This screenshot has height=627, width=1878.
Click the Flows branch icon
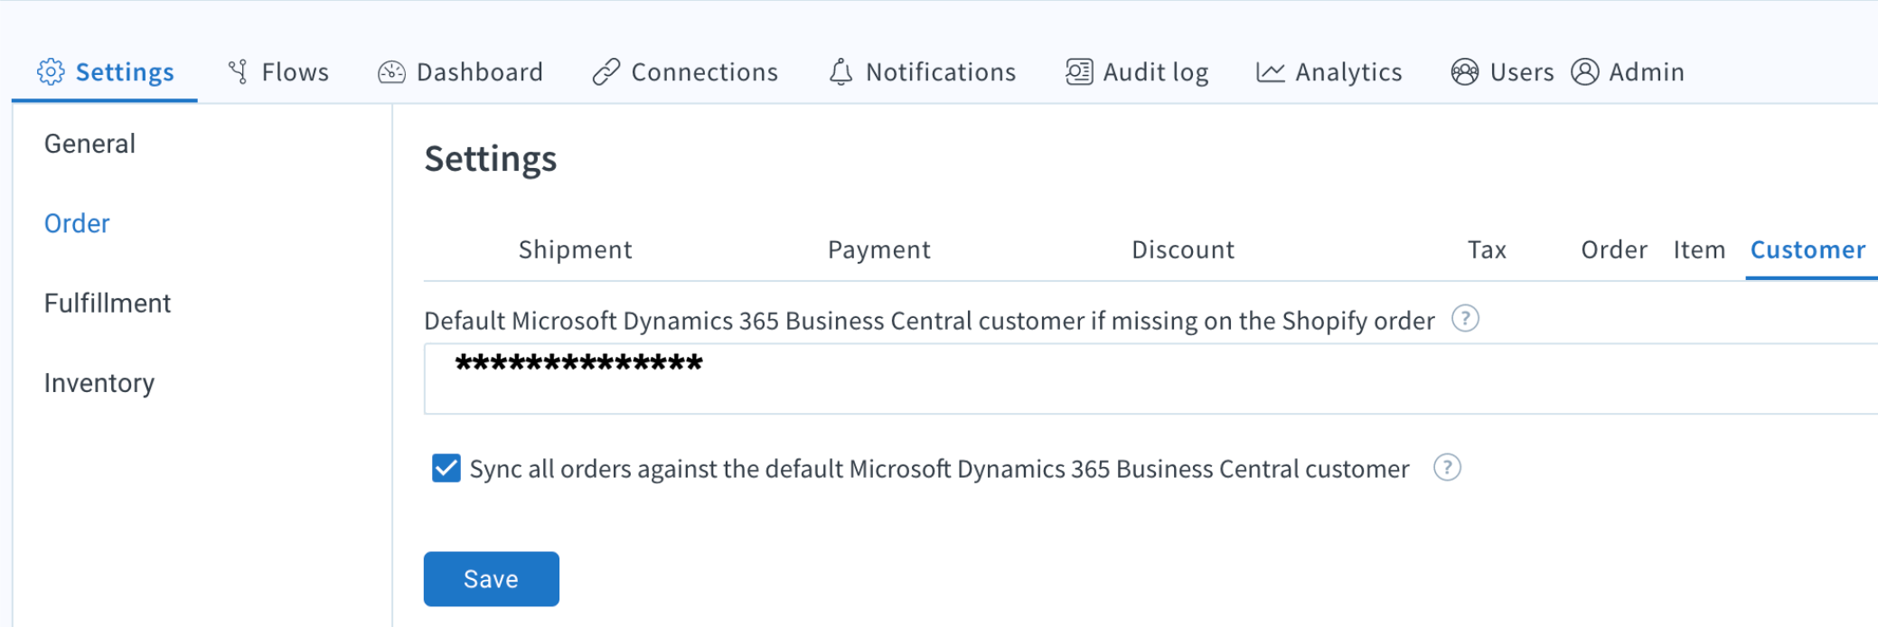[x=239, y=71]
